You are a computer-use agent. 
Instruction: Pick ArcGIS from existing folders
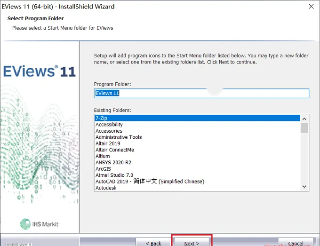pyautogui.click(x=197, y=169)
